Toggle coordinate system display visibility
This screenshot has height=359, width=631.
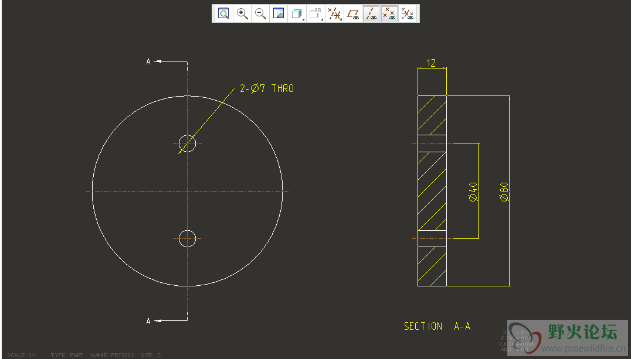[408, 13]
